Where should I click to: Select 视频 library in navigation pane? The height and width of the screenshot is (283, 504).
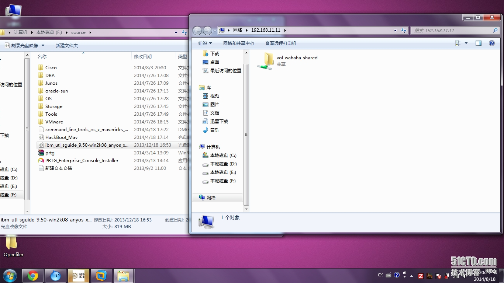(211, 96)
